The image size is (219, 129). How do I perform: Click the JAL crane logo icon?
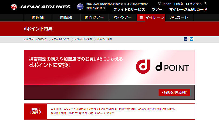coord(14,7)
